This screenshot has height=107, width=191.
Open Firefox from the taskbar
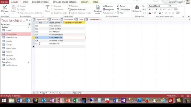click(x=147, y=100)
